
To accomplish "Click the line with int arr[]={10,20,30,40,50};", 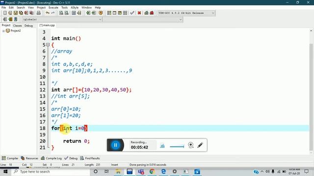I will point(91,90).
